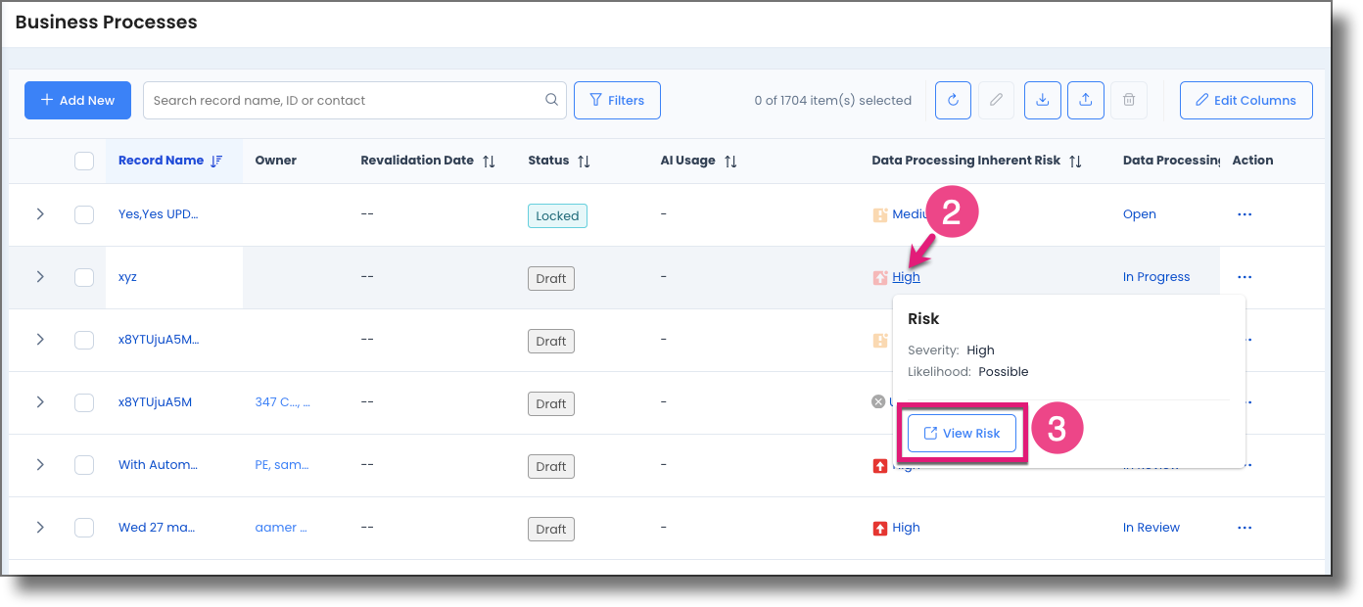The image size is (1363, 607).
Task: Click owner link PE, sam
Action: tap(281, 465)
